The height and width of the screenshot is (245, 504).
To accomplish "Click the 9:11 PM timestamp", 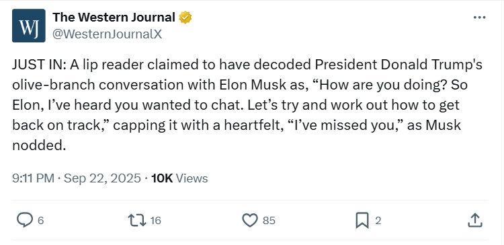I will pyautogui.click(x=33, y=178).
